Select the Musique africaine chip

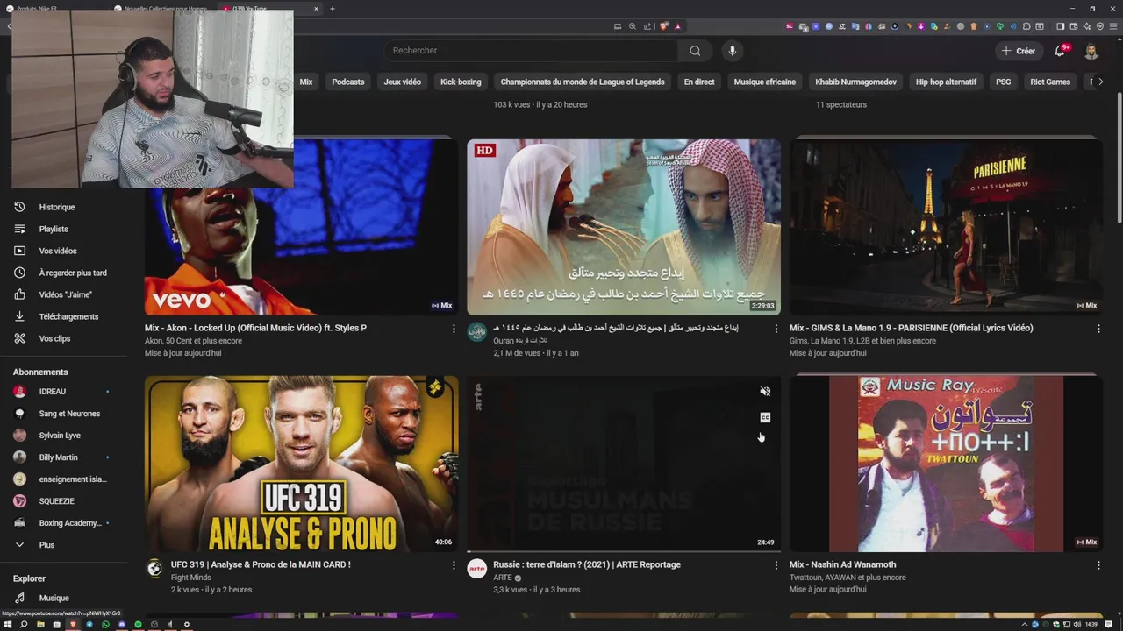tap(764, 82)
